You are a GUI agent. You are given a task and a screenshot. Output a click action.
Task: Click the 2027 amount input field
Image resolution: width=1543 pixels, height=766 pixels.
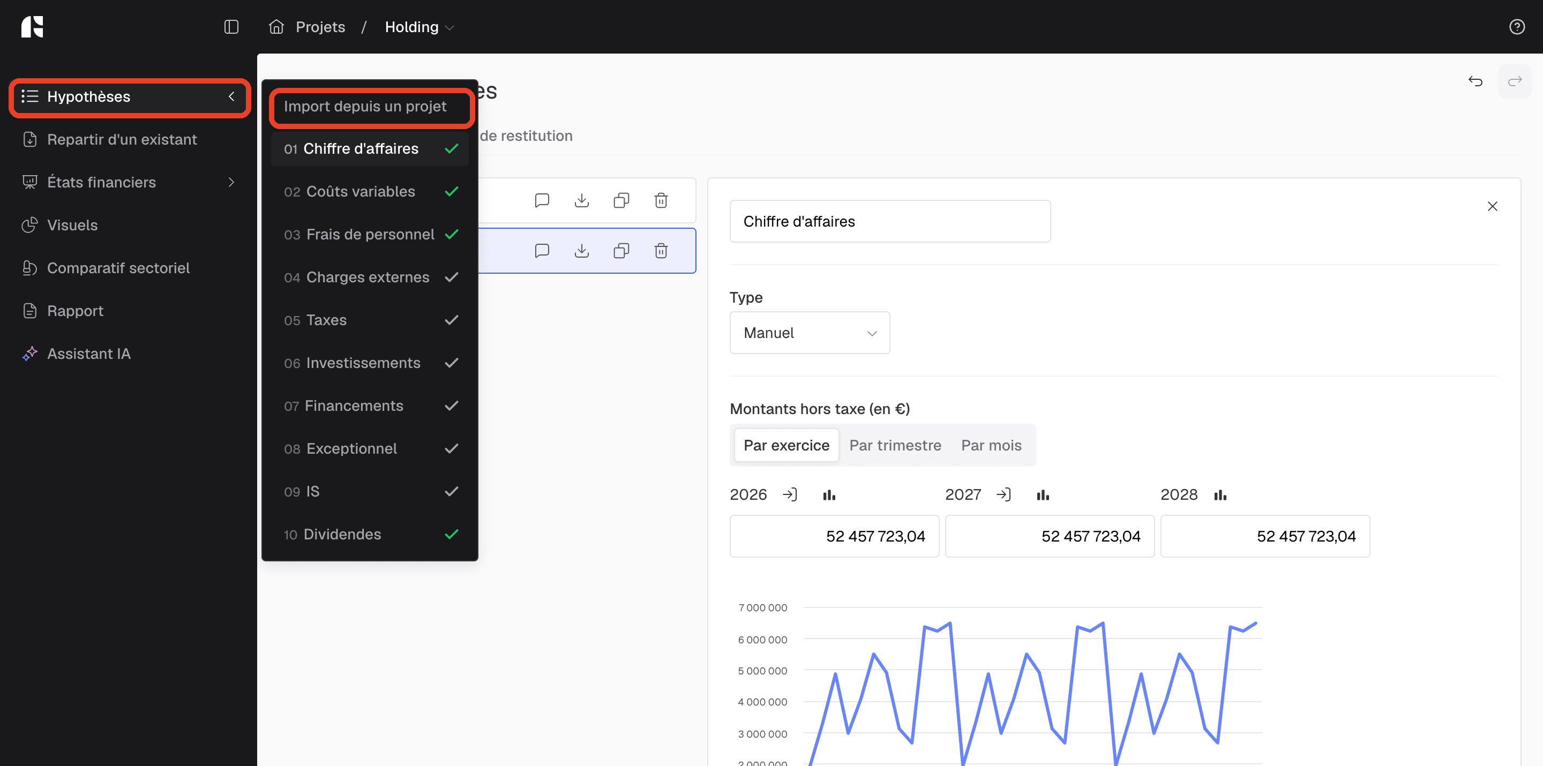tap(1050, 537)
